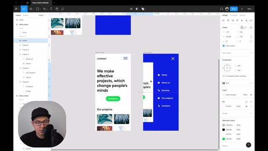268x151 pixels.
Task: Start the prototype Present play icon
Action: point(242,9)
